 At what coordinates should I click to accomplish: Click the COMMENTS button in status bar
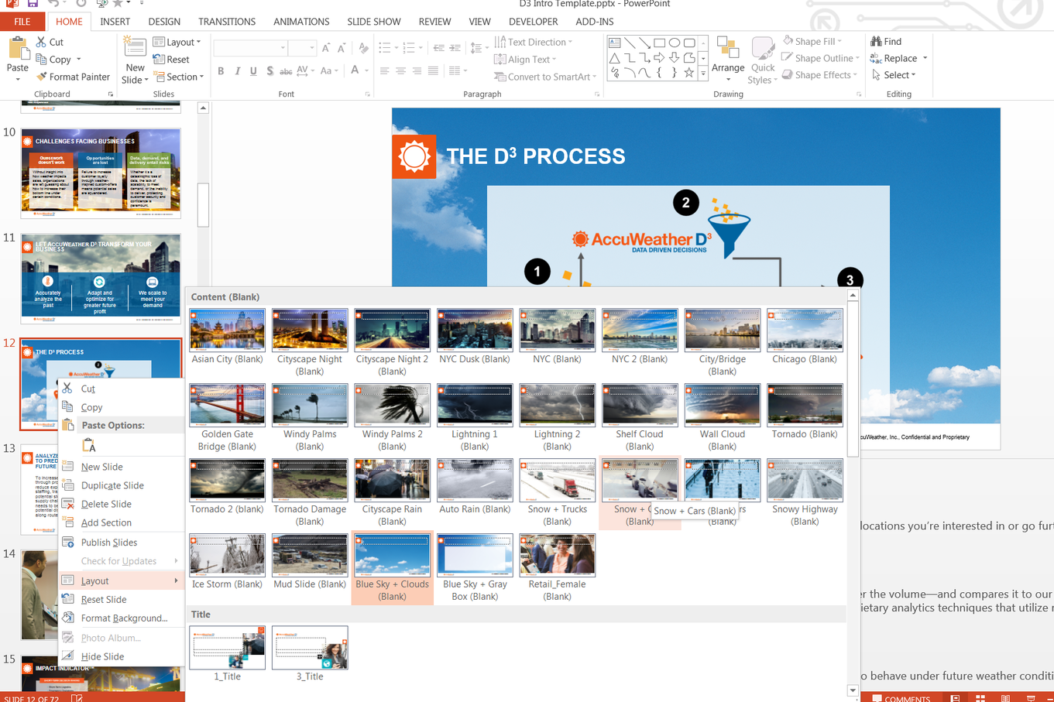(x=901, y=698)
